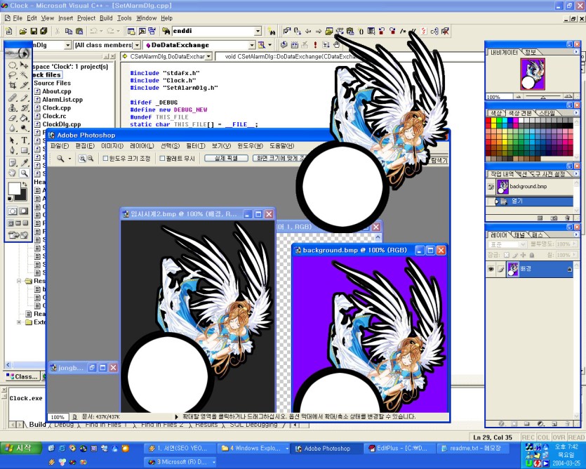Select the Eyedropper tool

click(x=25, y=163)
